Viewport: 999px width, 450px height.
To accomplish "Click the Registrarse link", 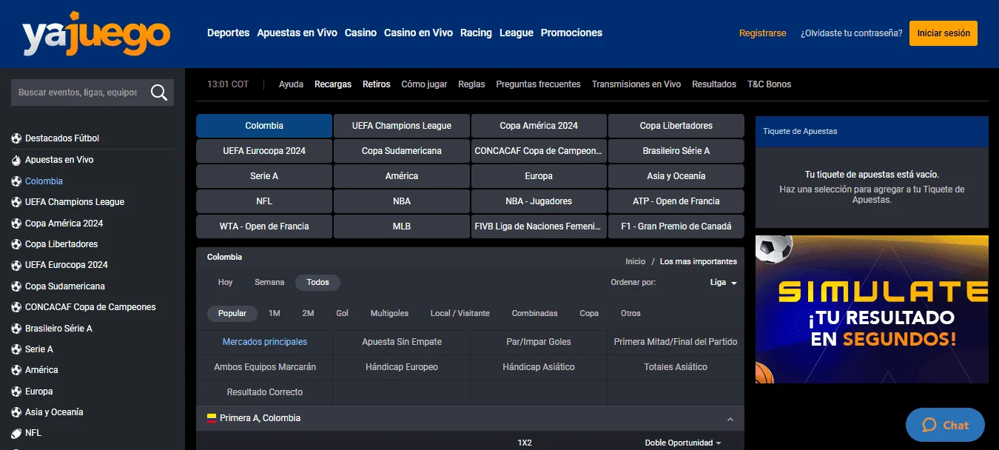I will click(x=763, y=33).
